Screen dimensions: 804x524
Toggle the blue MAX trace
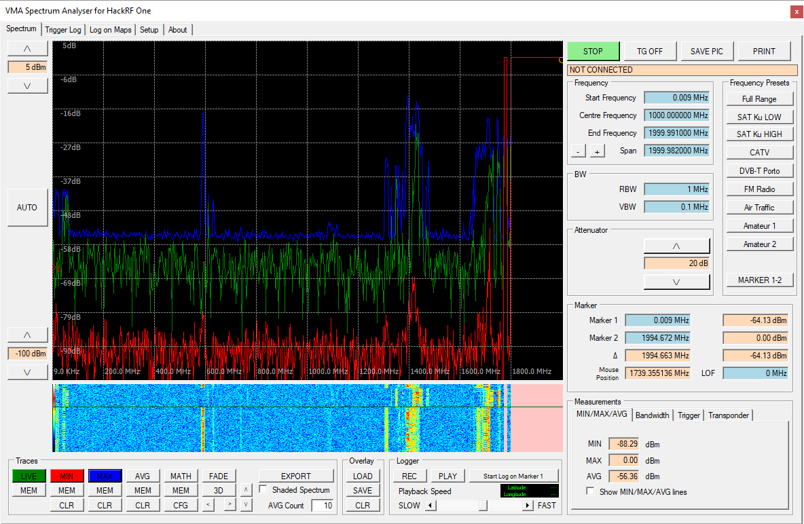(x=105, y=475)
